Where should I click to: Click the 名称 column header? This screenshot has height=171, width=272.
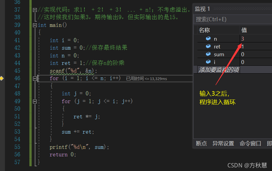(x=204, y=30)
